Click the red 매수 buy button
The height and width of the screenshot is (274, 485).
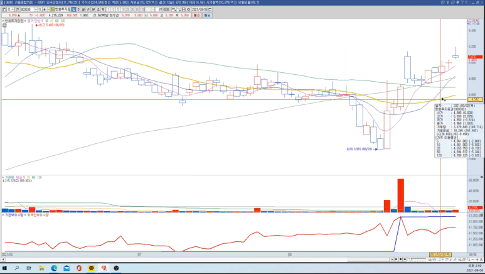pos(197,15)
